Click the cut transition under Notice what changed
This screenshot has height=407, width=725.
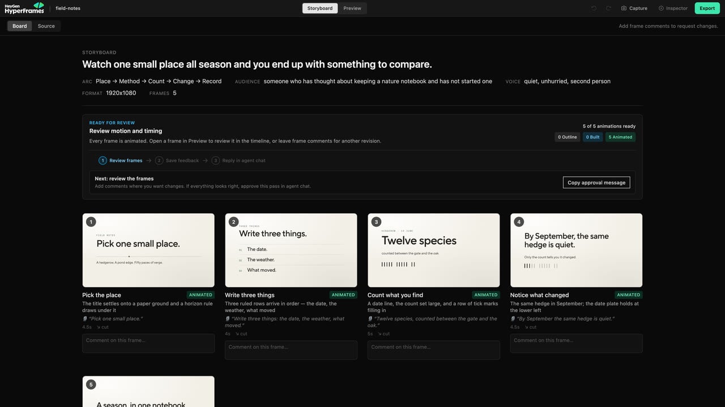coord(531,327)
